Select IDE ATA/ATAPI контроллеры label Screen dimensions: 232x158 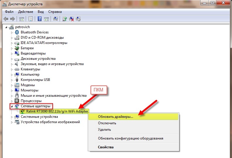pyautogui.click(x=44, y=43)
